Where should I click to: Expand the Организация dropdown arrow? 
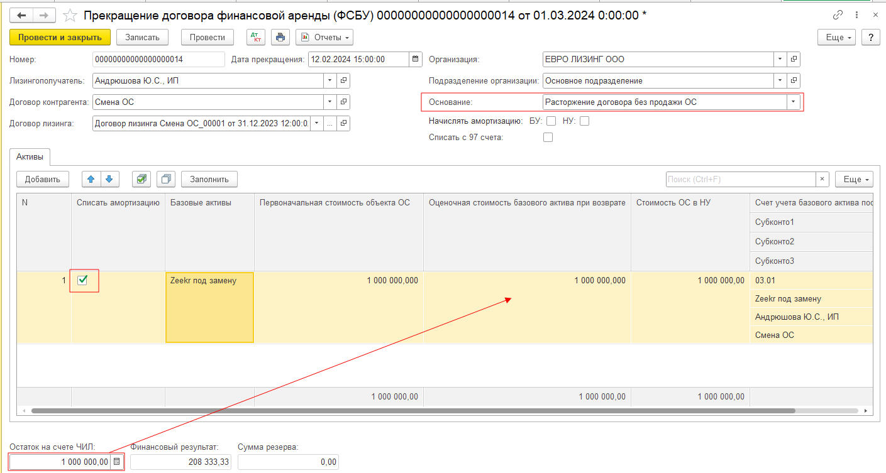click(780, 60)
